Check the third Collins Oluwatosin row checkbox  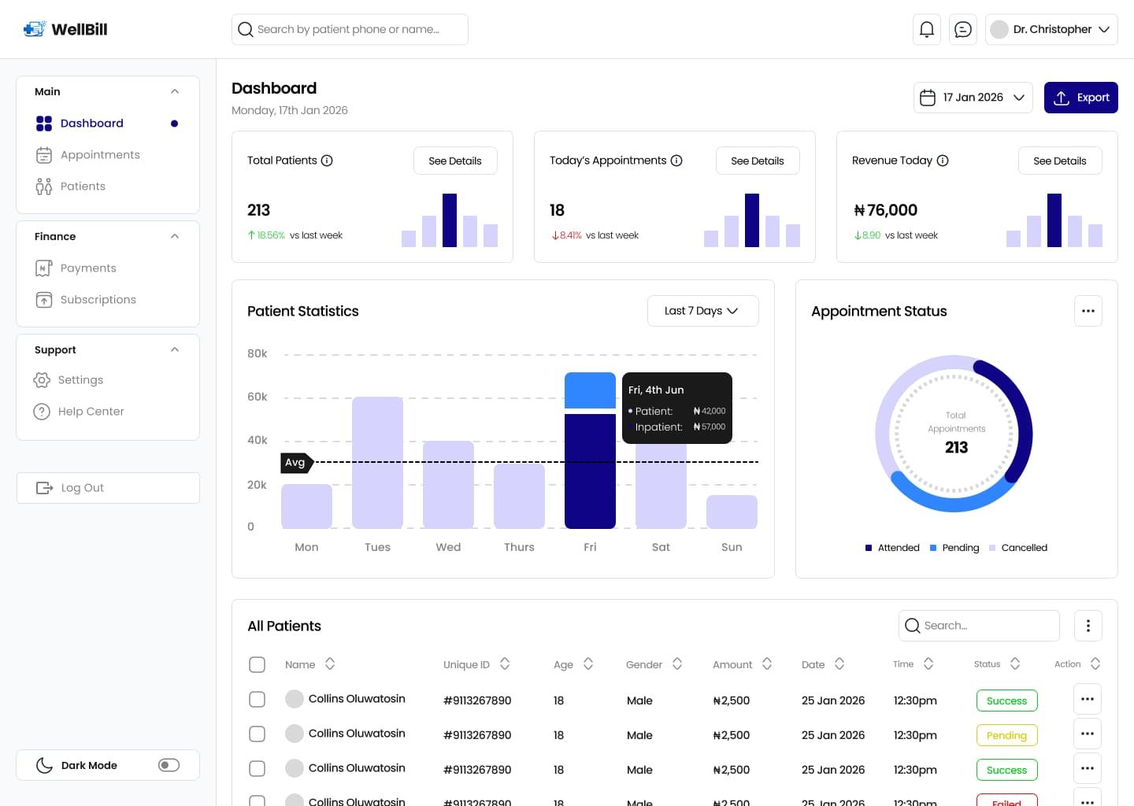pos(257,768)
